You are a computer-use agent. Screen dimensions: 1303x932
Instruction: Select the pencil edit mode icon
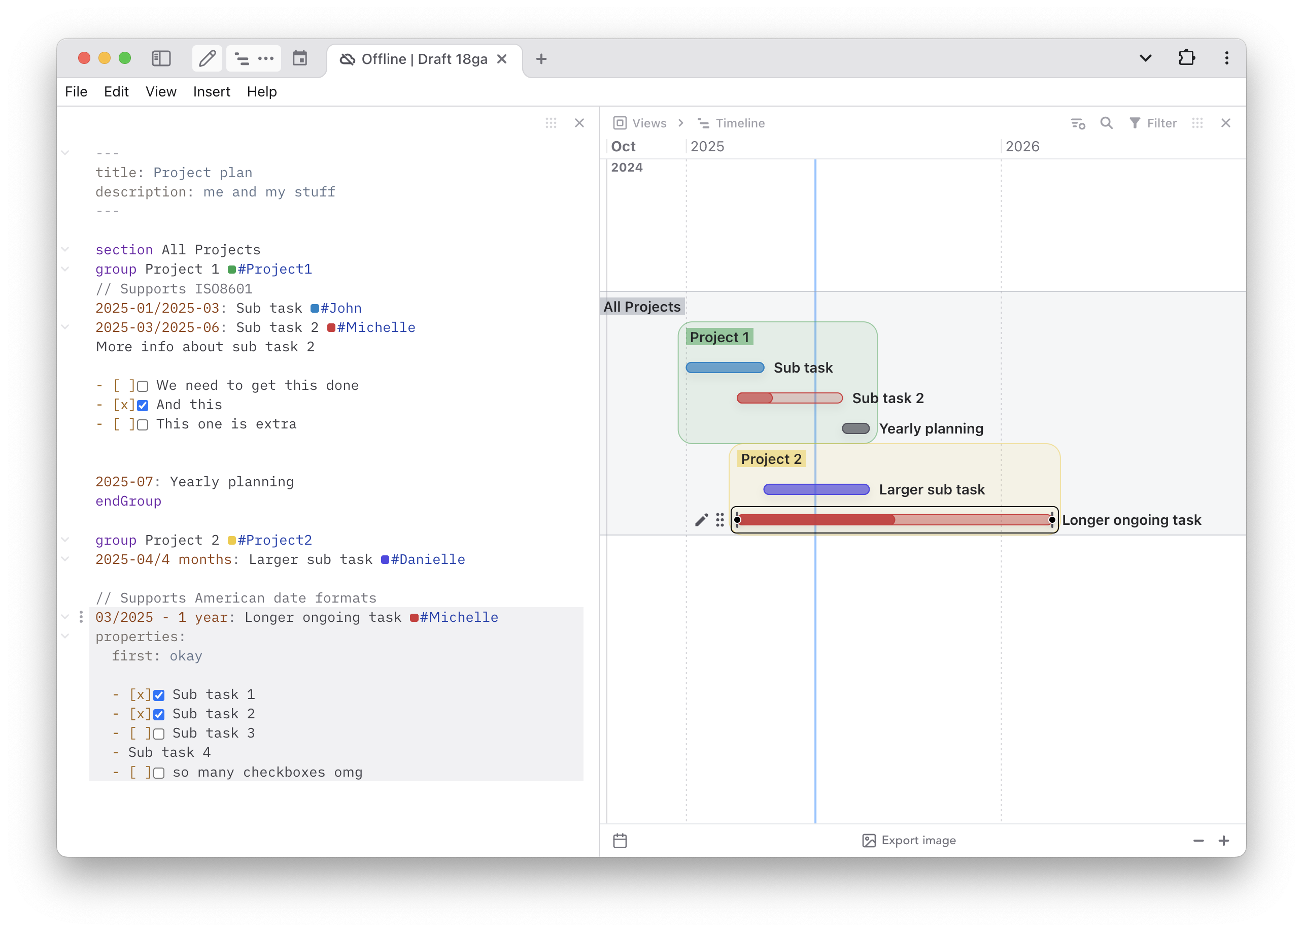coord(207,58)
